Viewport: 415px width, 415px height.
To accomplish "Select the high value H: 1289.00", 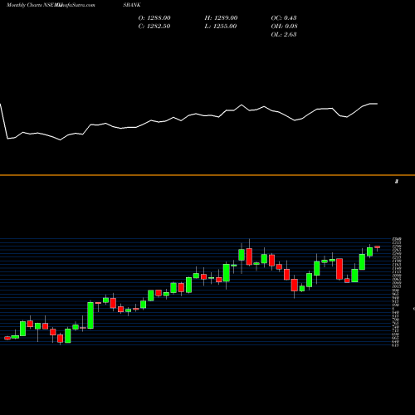I will click(x=221, y=18).
